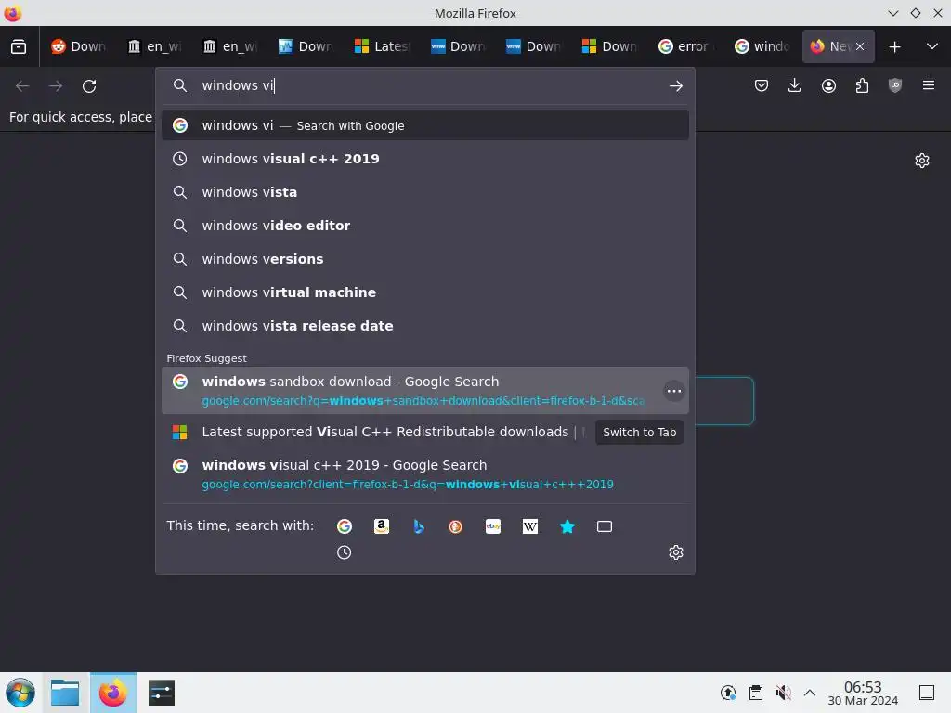Select 'windows vi — Search with Google' row
Screen dimensions: 951x713
coord(425,125)
